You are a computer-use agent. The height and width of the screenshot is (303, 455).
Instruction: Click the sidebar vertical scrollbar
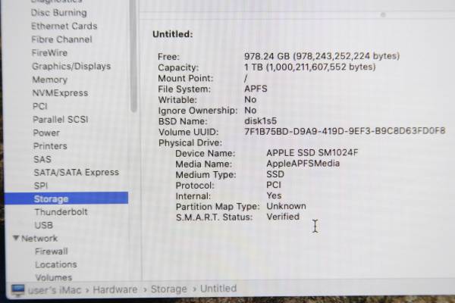133,55
